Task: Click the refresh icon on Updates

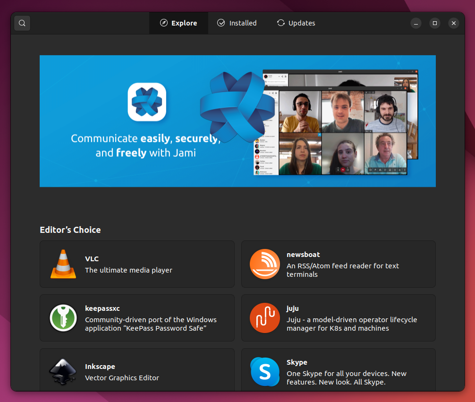Action: (x=281, y=23)
